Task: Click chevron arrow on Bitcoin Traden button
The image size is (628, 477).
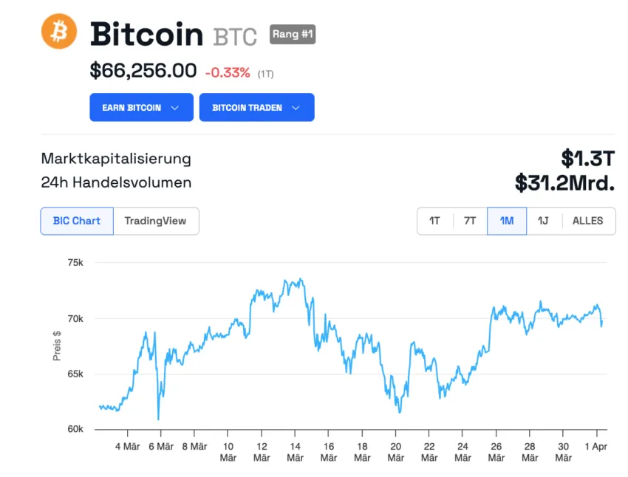Action: pyautogui.click(x=296, y=108)
